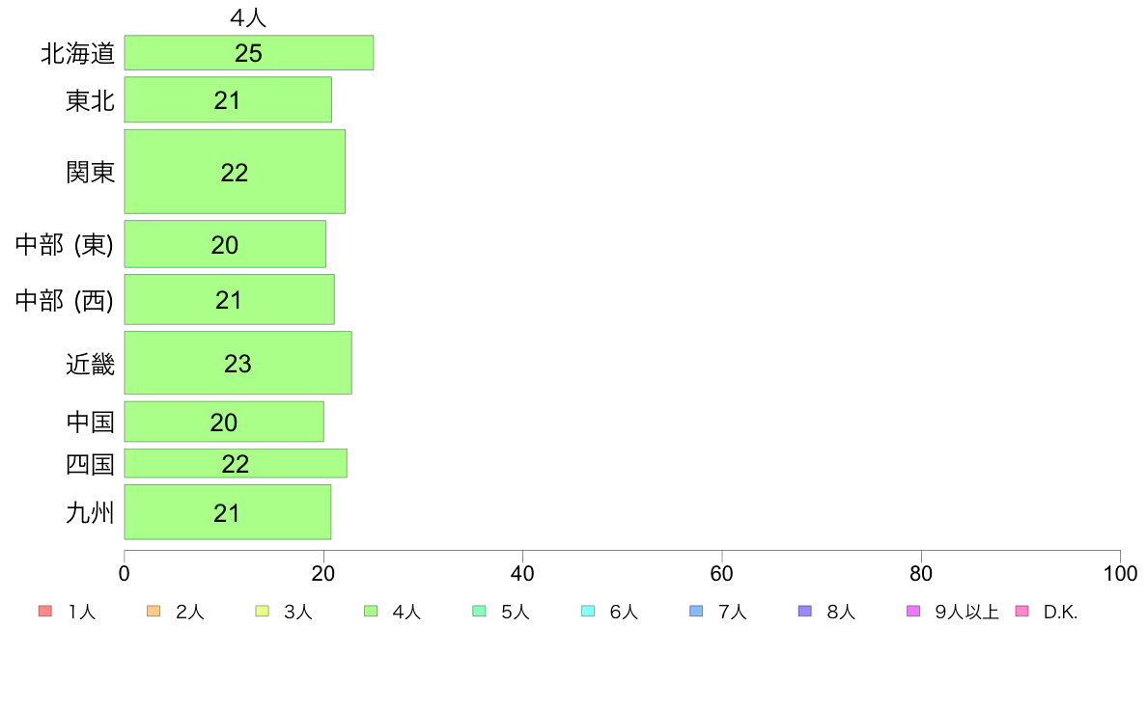Screen dimensions: 1147x710
Task: Click the 四国 bar
Action: pos(236,464)
